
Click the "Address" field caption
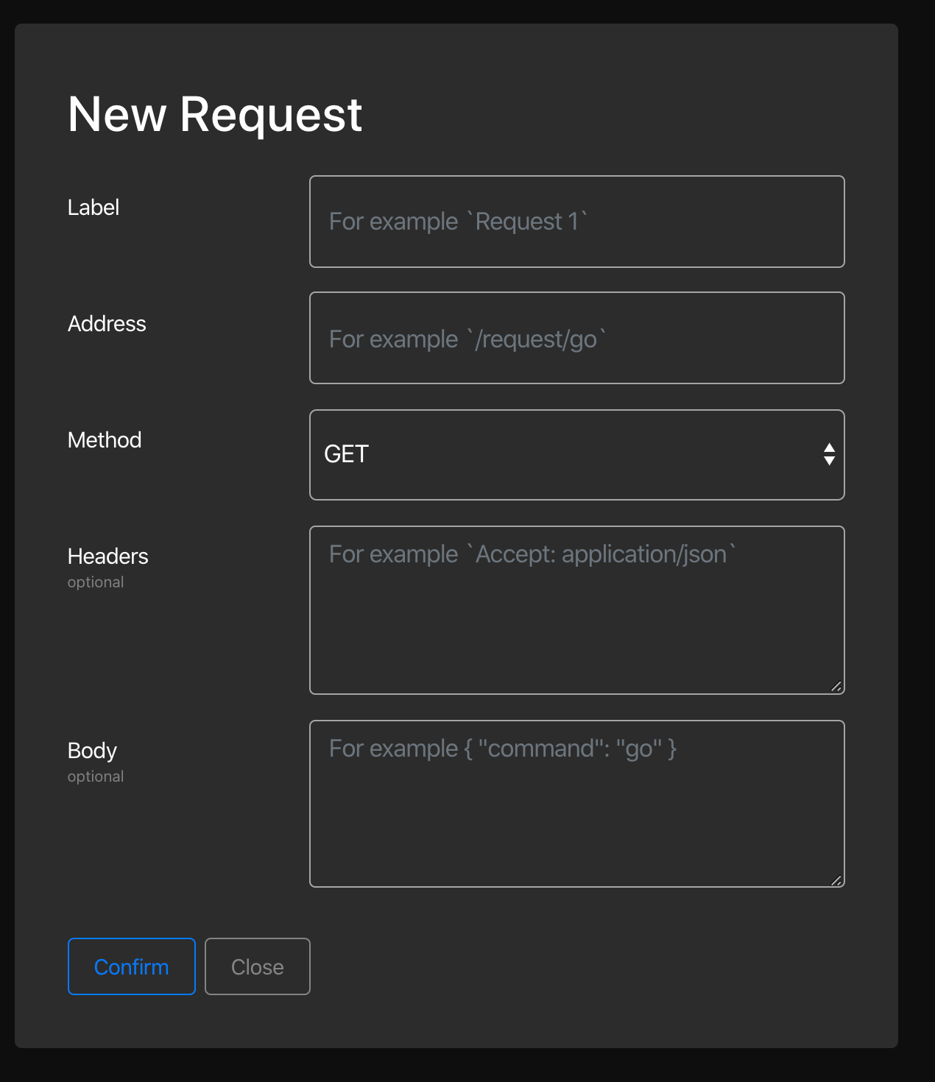107,324
